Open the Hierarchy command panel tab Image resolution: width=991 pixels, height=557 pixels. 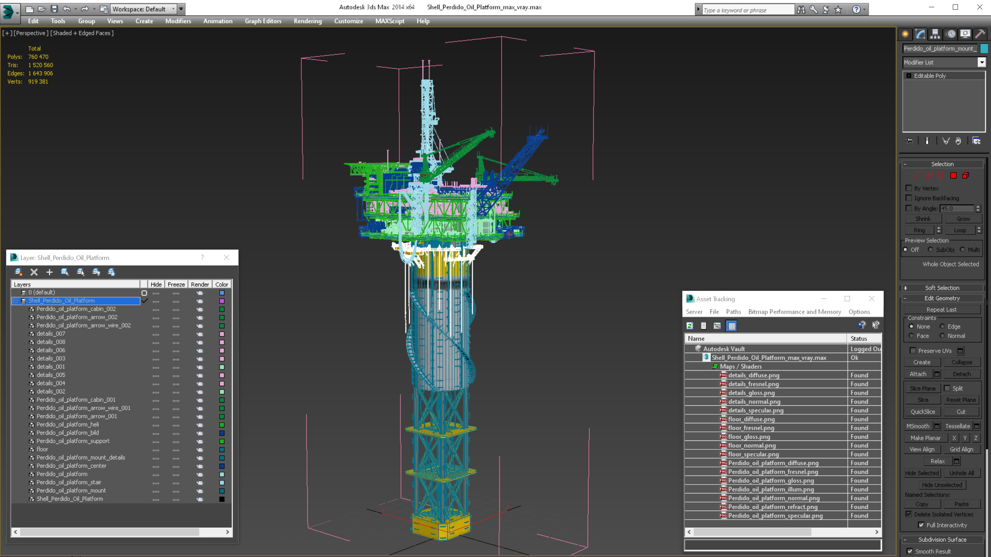click(935, 34)
